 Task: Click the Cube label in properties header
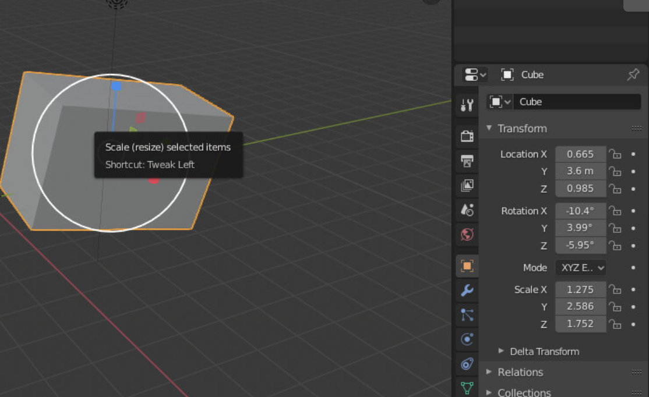(532, 75)
